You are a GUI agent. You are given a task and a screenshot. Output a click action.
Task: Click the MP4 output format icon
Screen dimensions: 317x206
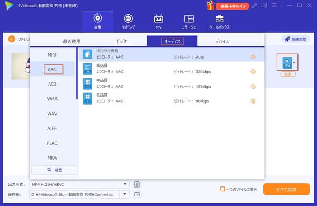point(287,62)
